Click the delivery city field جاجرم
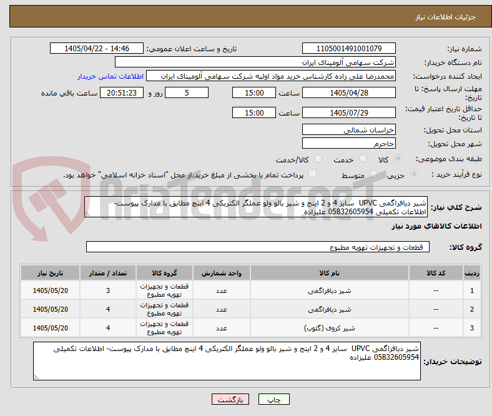Viewport: 492px width, 416px height. coord(348,144)
